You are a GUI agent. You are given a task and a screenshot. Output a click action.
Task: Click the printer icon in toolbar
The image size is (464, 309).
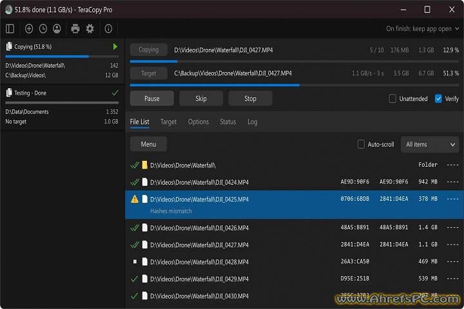click(75, 29)
